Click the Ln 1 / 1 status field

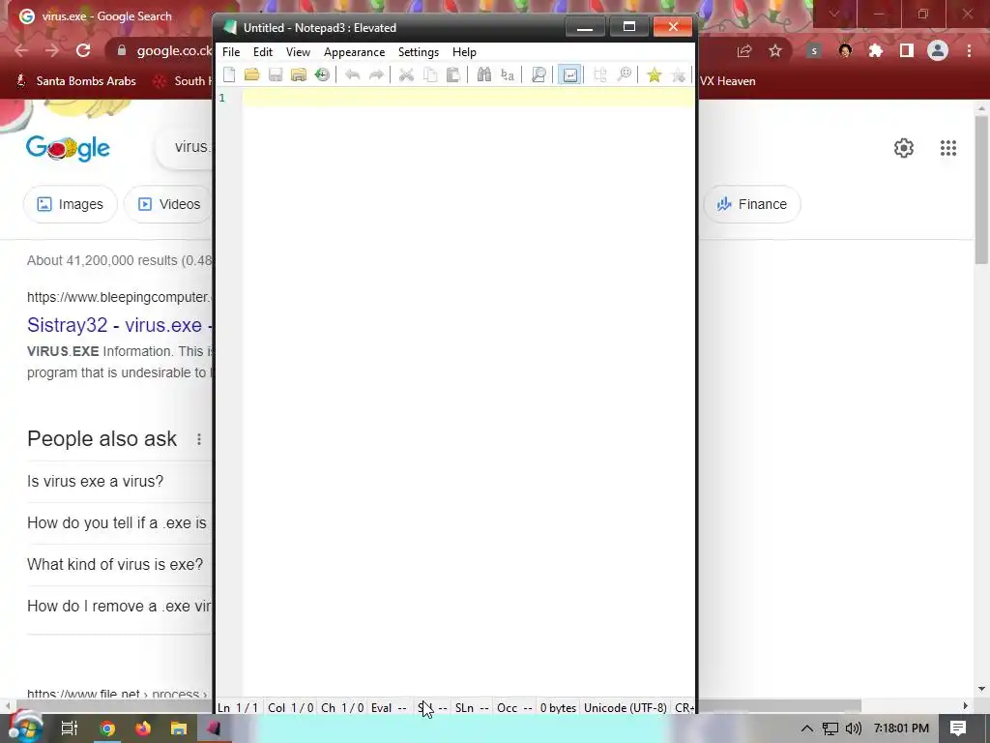(x=238, y=707)
